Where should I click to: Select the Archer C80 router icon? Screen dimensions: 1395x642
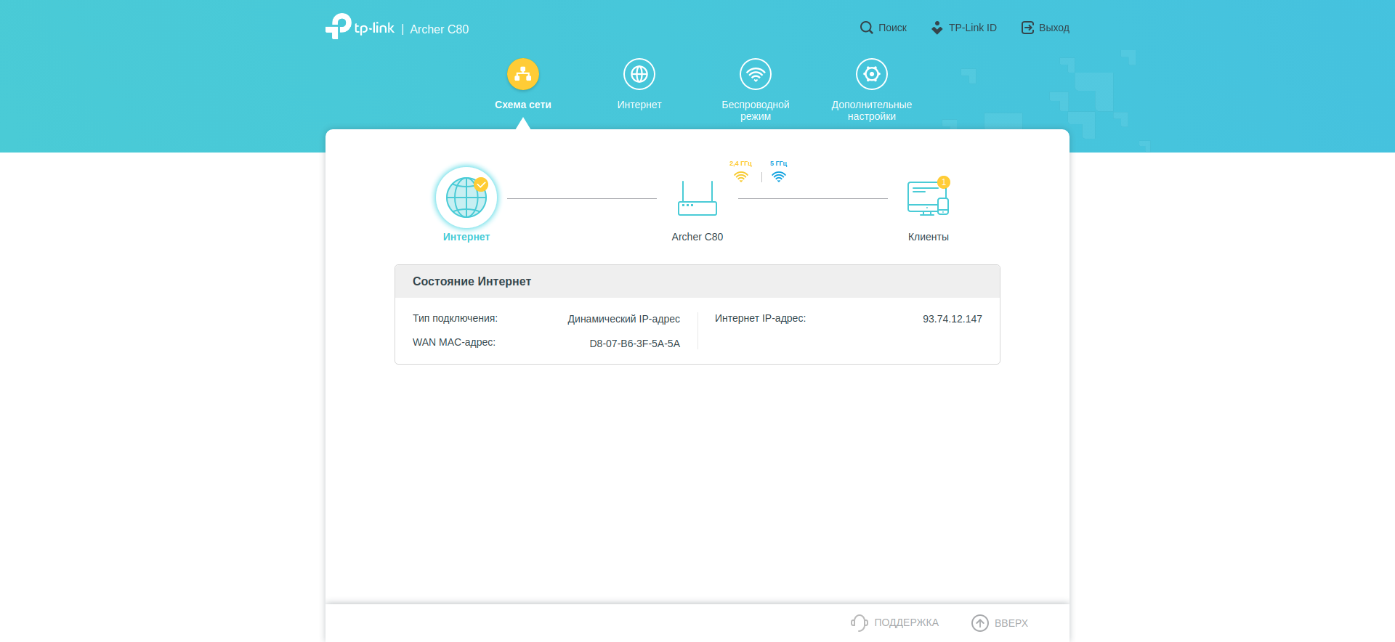[x=697, y=198]
